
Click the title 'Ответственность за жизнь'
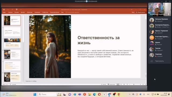(99, 40)
